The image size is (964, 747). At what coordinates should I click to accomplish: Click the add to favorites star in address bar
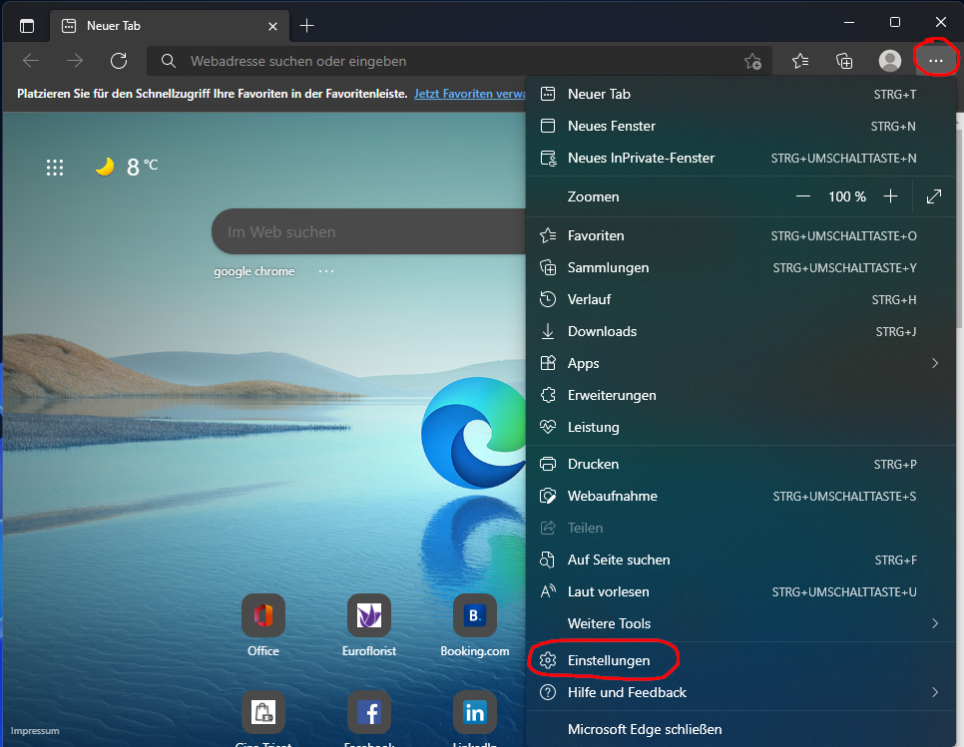[752, 61]
